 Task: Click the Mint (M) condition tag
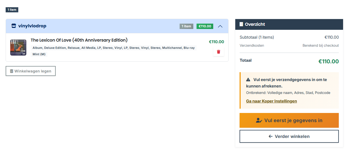point(39,54)
